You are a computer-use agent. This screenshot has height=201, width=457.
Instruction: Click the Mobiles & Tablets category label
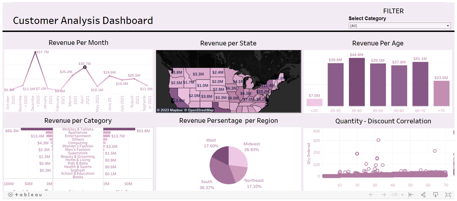click(x=78, y=129)
